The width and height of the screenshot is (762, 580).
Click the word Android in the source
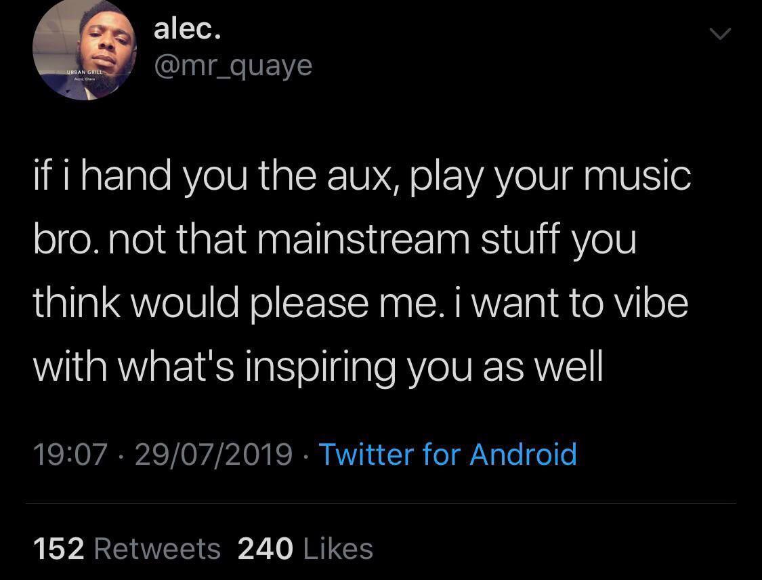tap(524, 455)
